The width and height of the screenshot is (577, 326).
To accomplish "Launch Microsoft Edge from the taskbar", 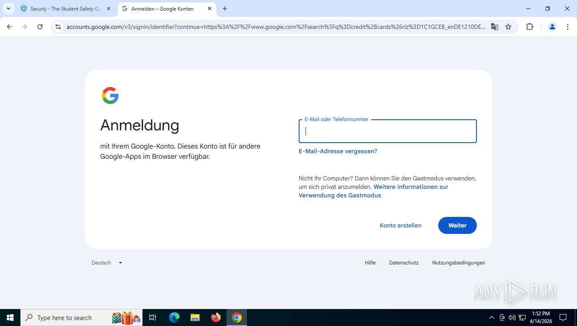I will pyautogui.click(x=174, y=318).
